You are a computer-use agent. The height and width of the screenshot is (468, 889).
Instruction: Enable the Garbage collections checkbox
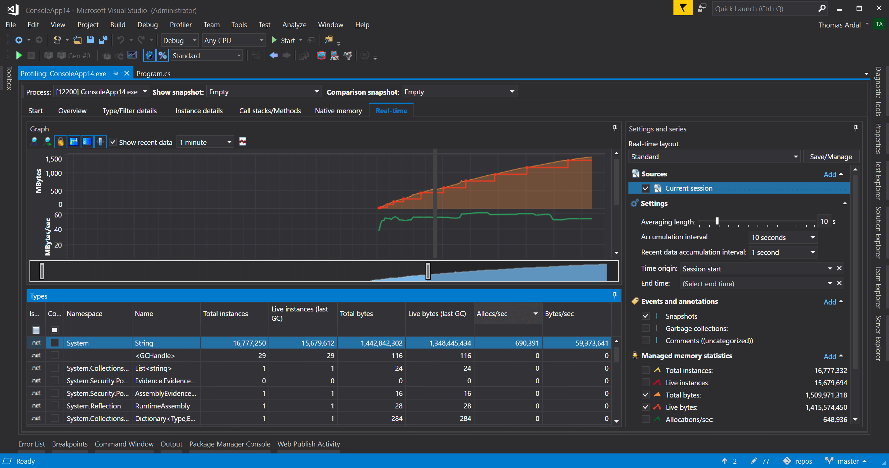click(645, 328)
